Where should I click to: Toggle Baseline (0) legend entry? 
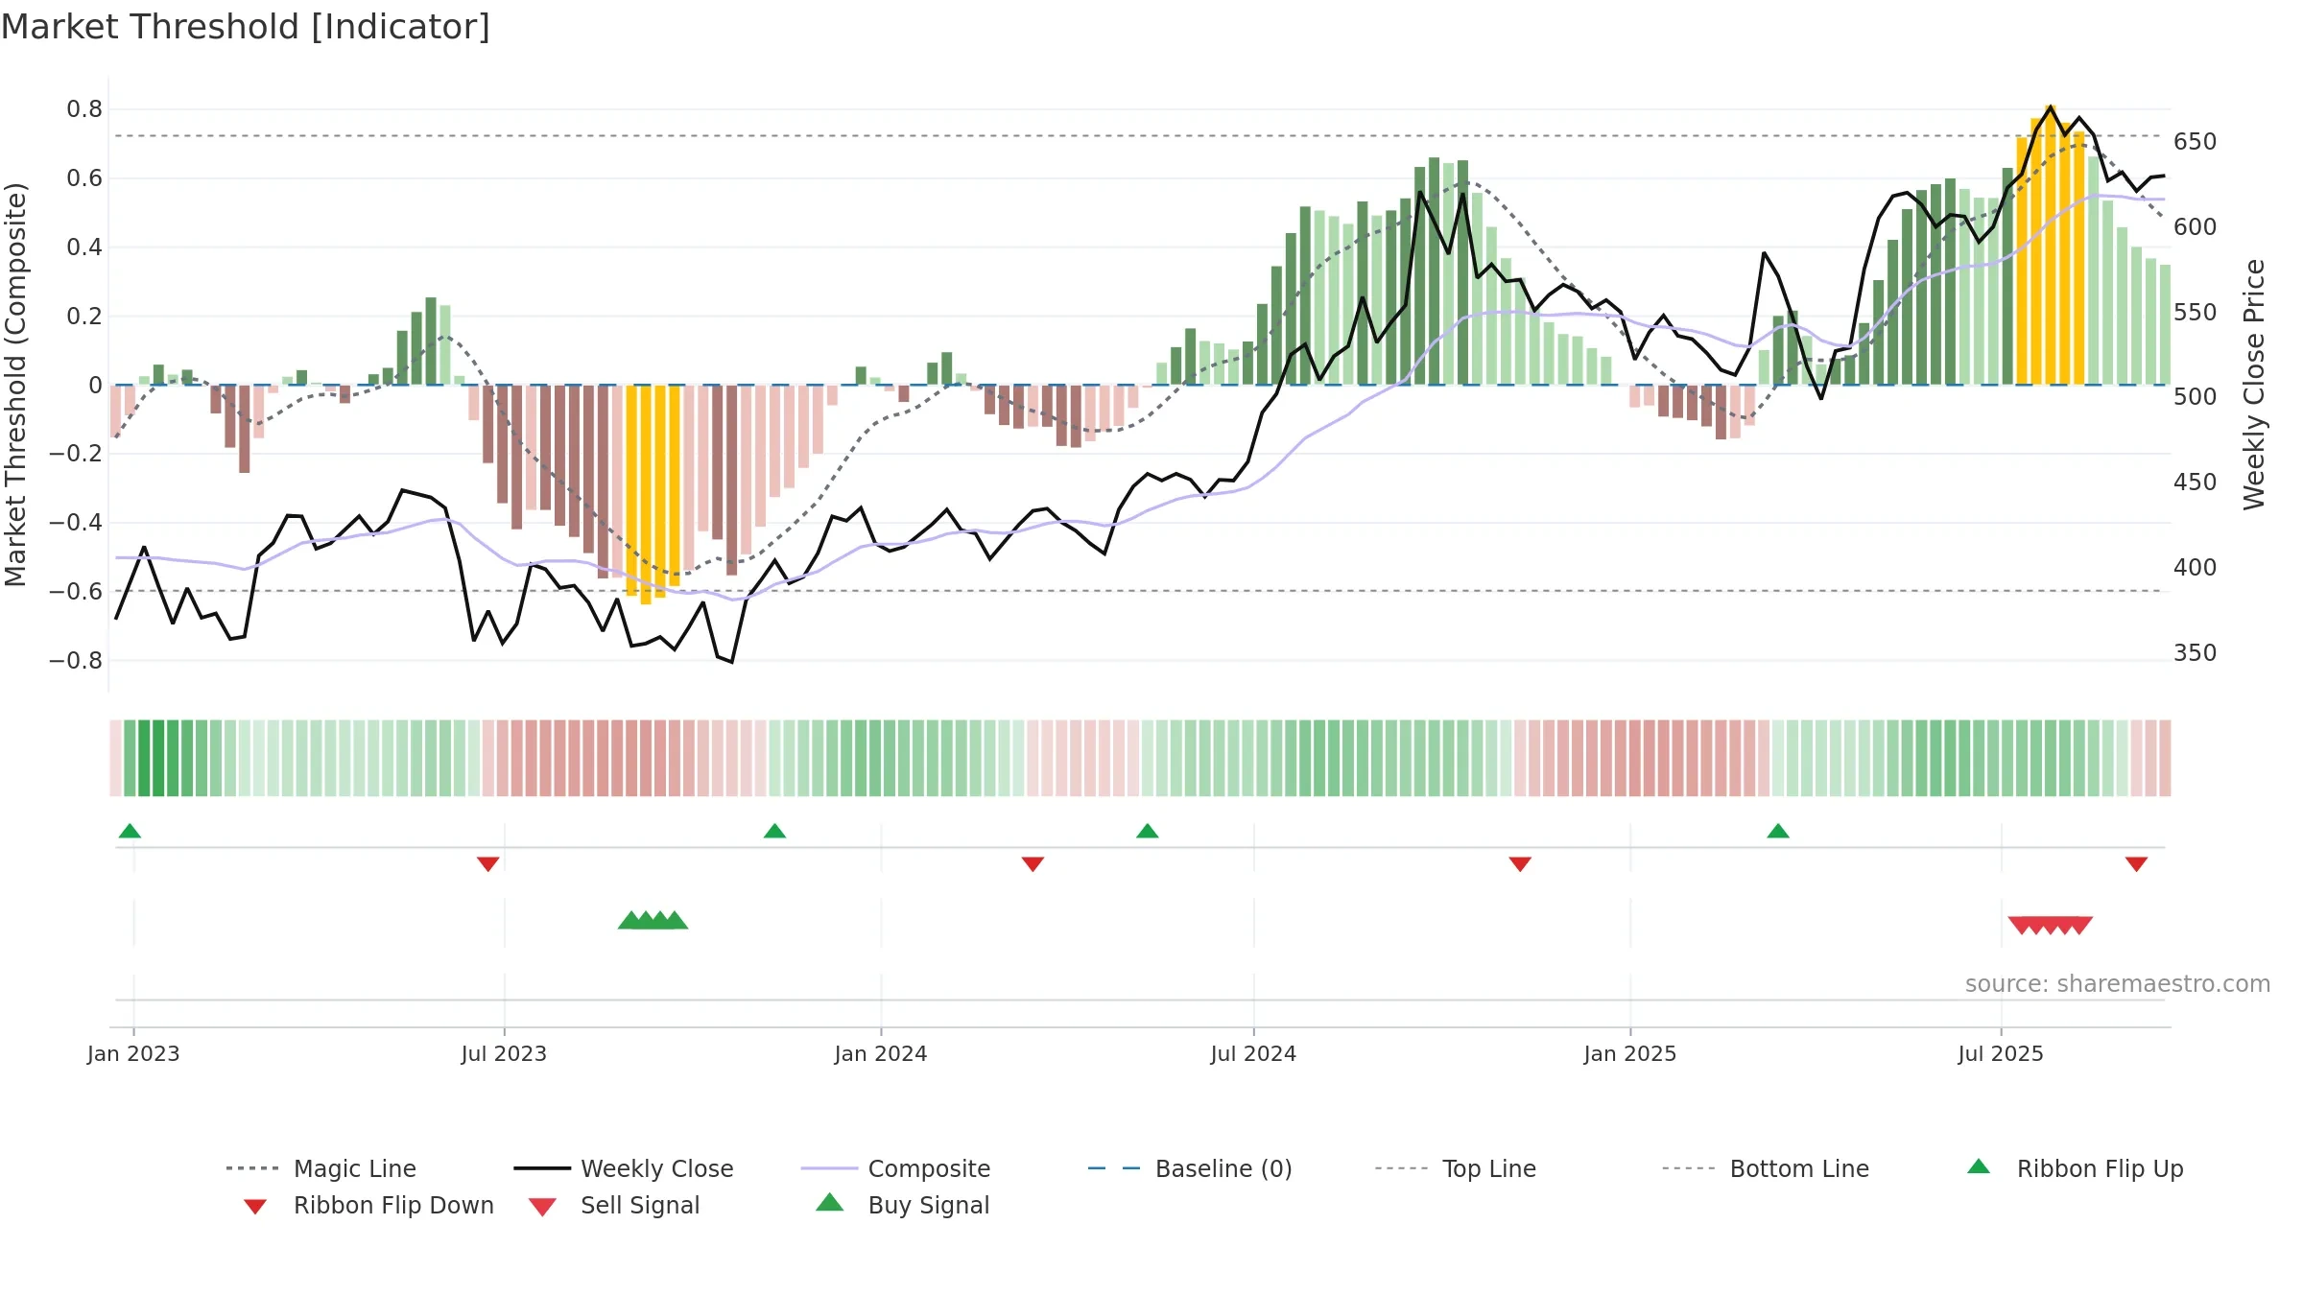point(1190,1168)
